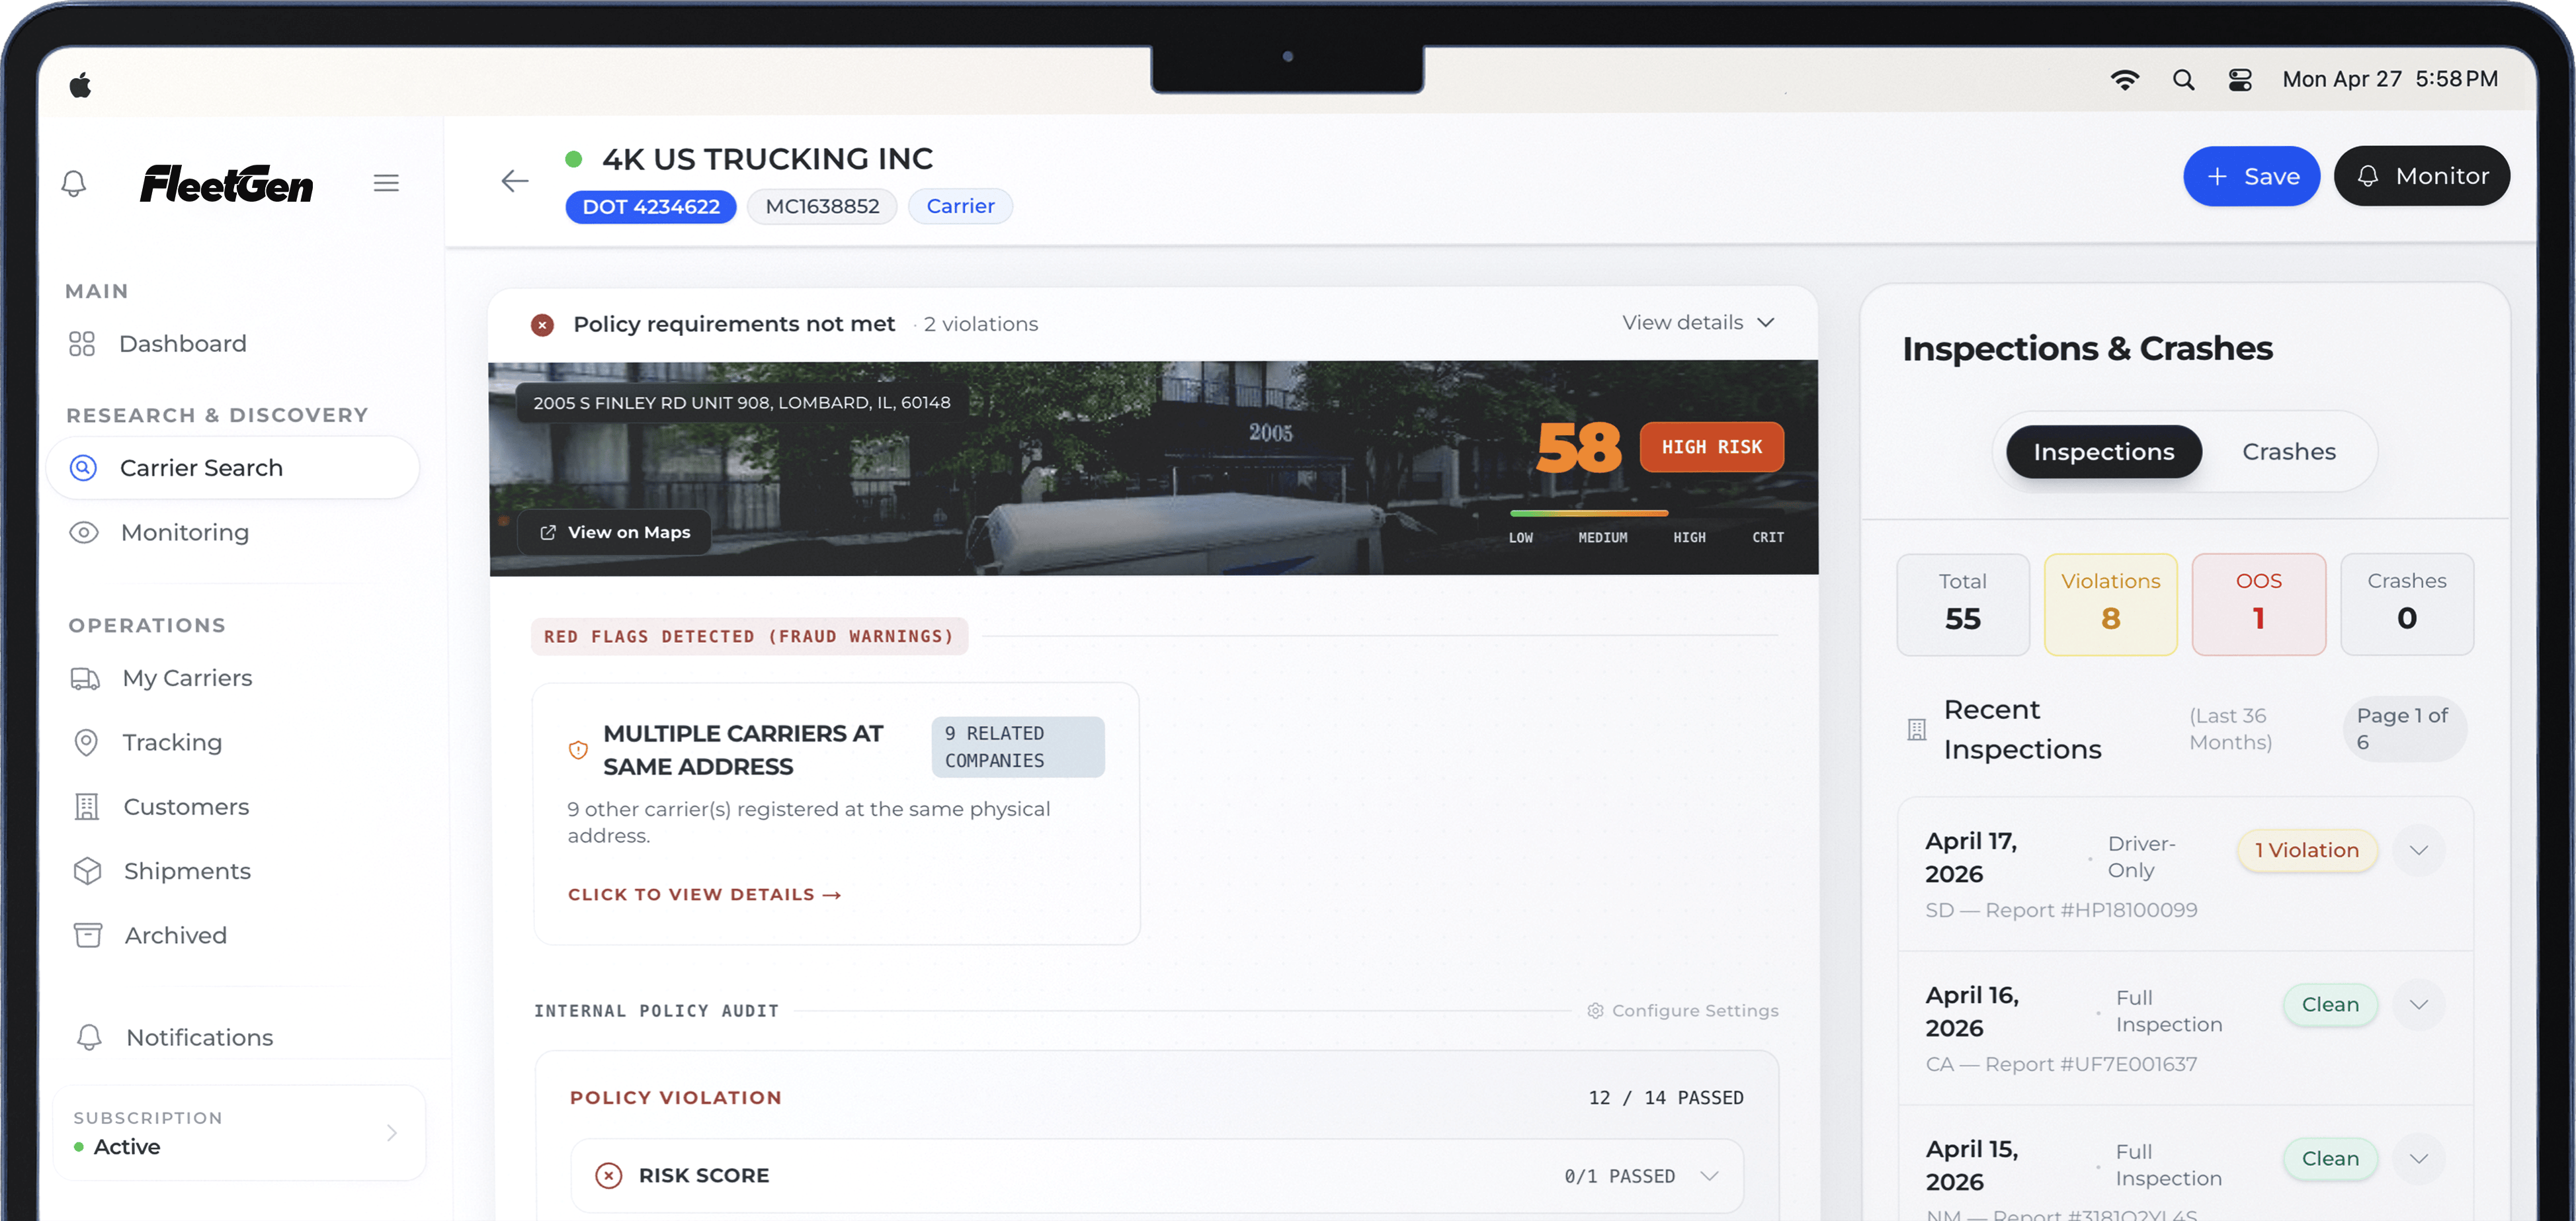The height and width of the screenshot is (1221, 2576).
Task: Click to view details of related carriers
Action: [x=704, y=895]
